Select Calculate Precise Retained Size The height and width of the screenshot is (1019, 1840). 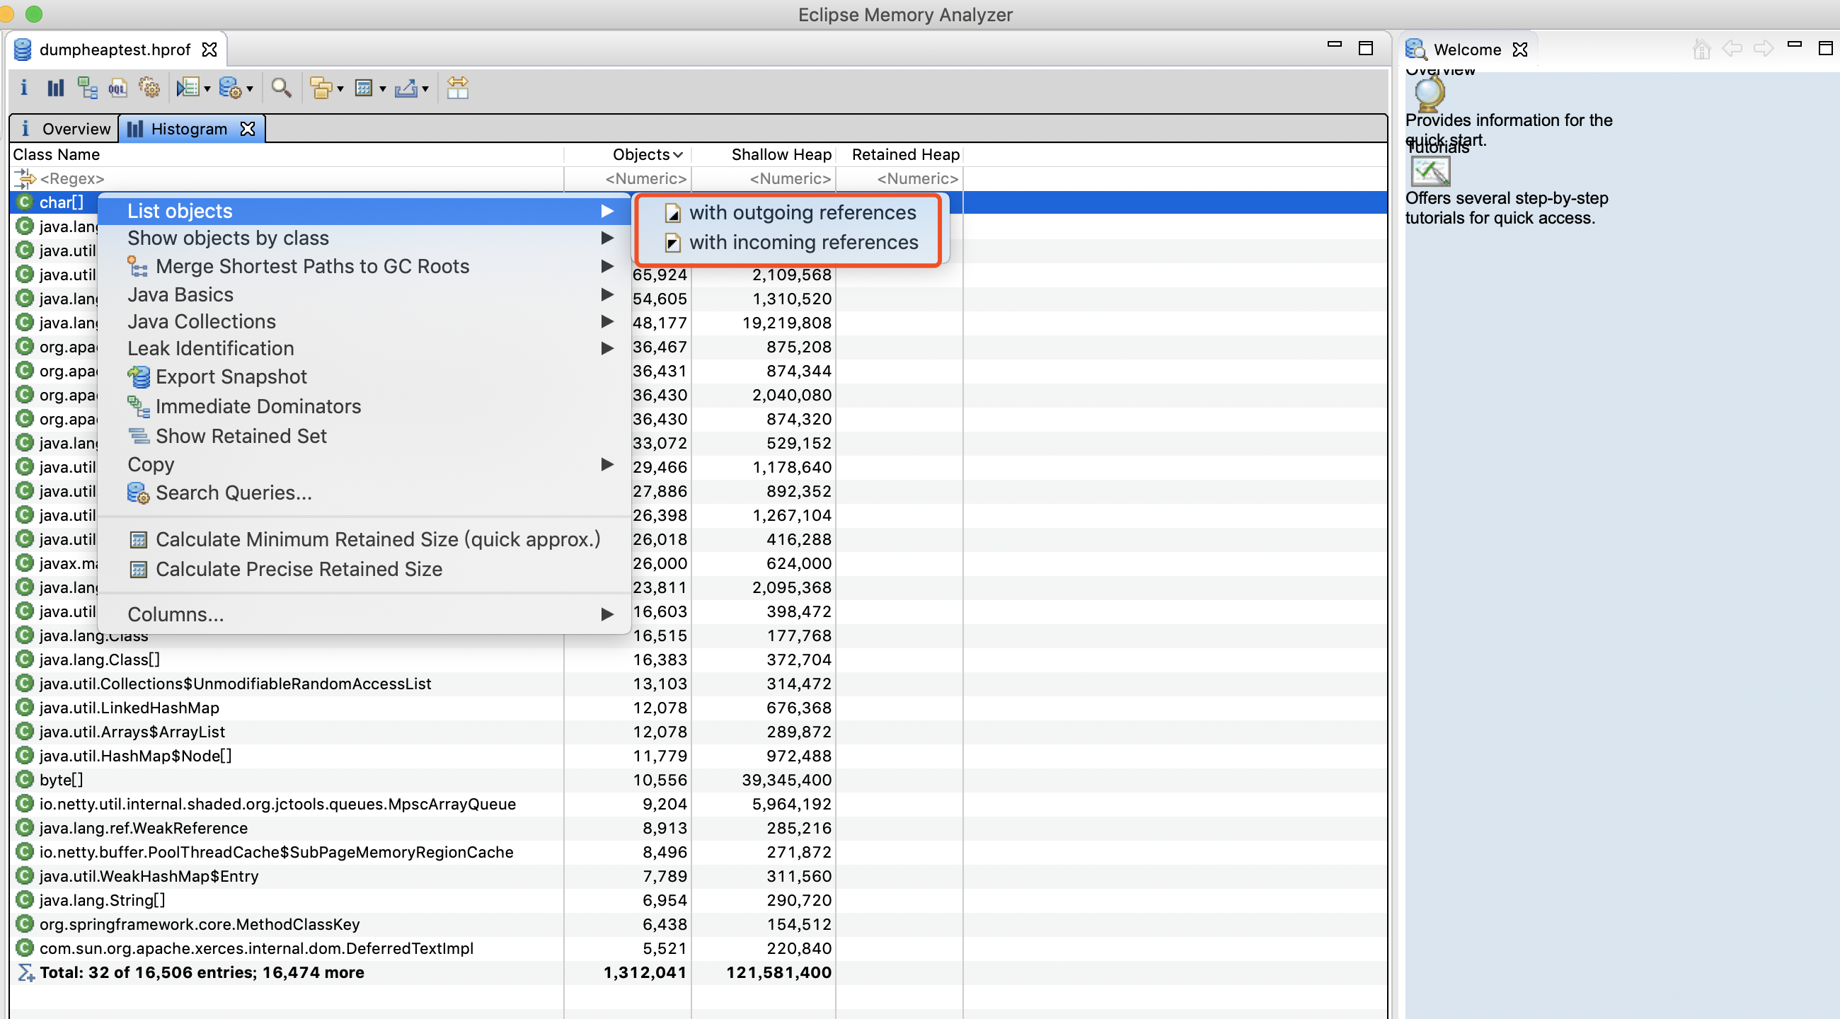299,569
